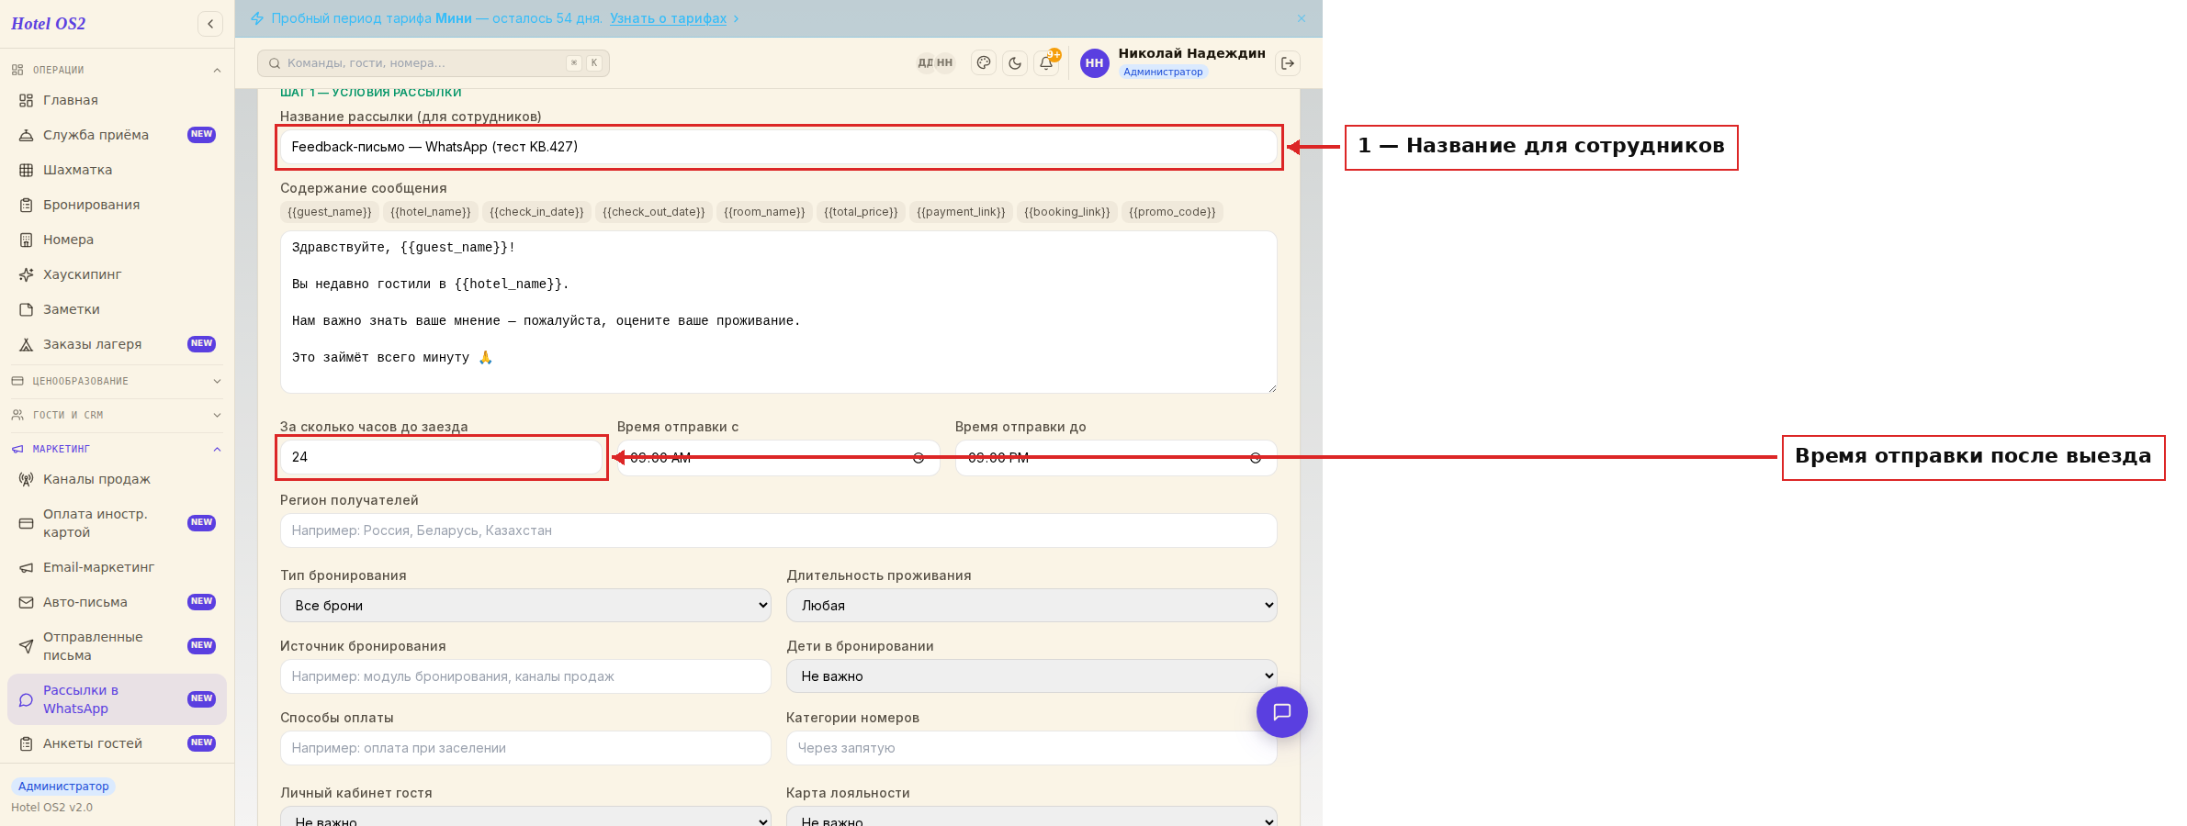The image size is (2187, 826).
Task: Open Email-маркетинг megaphone icon
Action: click(27, 567)
